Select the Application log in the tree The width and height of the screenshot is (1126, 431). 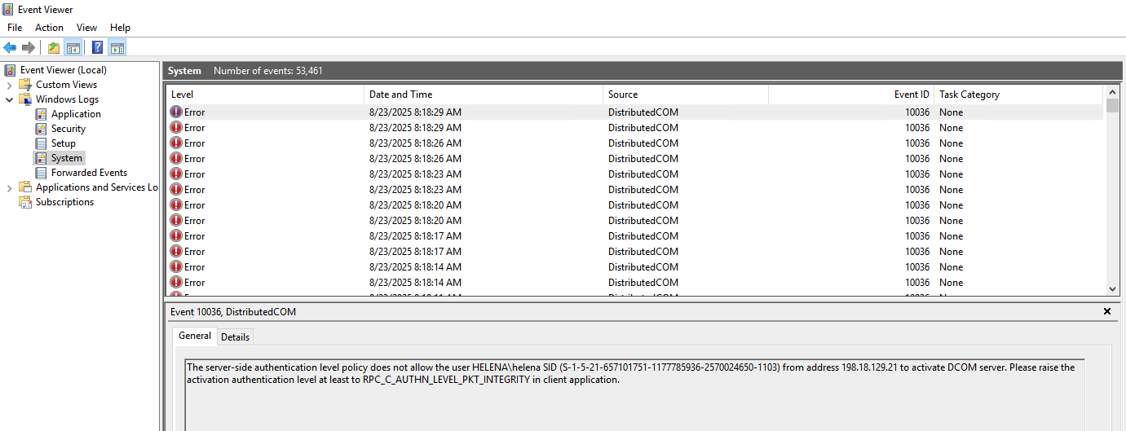click(x=76, y=114)
